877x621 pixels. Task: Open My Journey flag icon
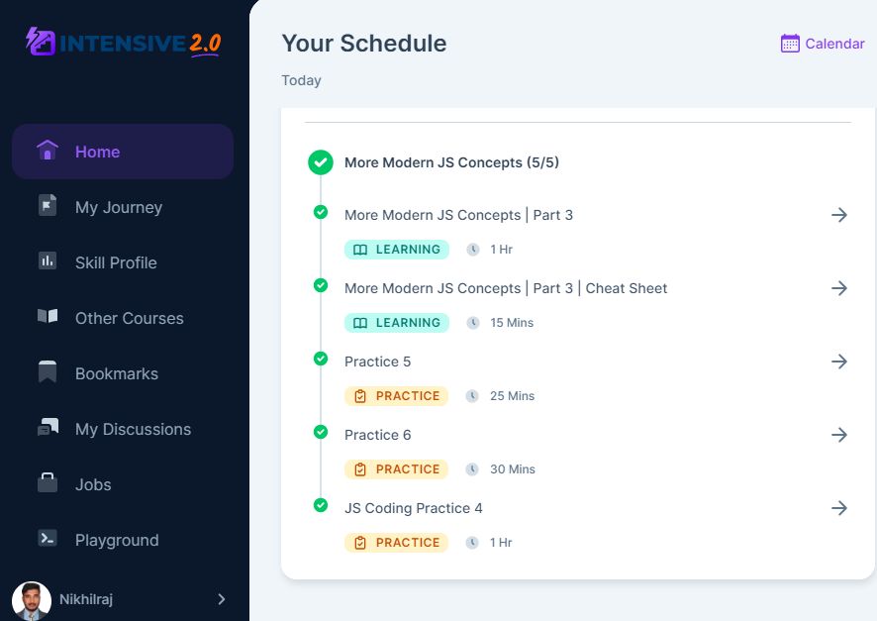pyautogui.click(x=48, y=205)
